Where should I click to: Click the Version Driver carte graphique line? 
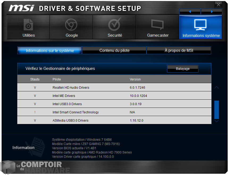[x=83, y=156]
